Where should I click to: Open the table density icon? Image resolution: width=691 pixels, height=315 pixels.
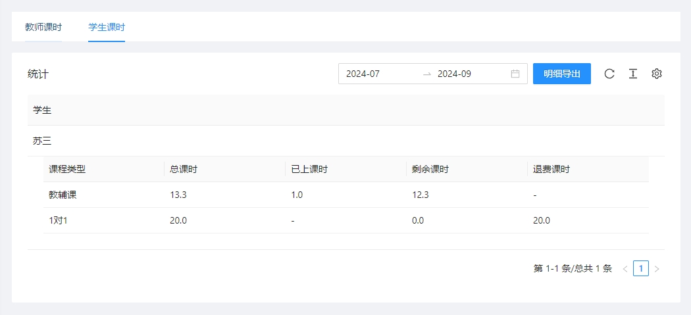pos(632,74)
